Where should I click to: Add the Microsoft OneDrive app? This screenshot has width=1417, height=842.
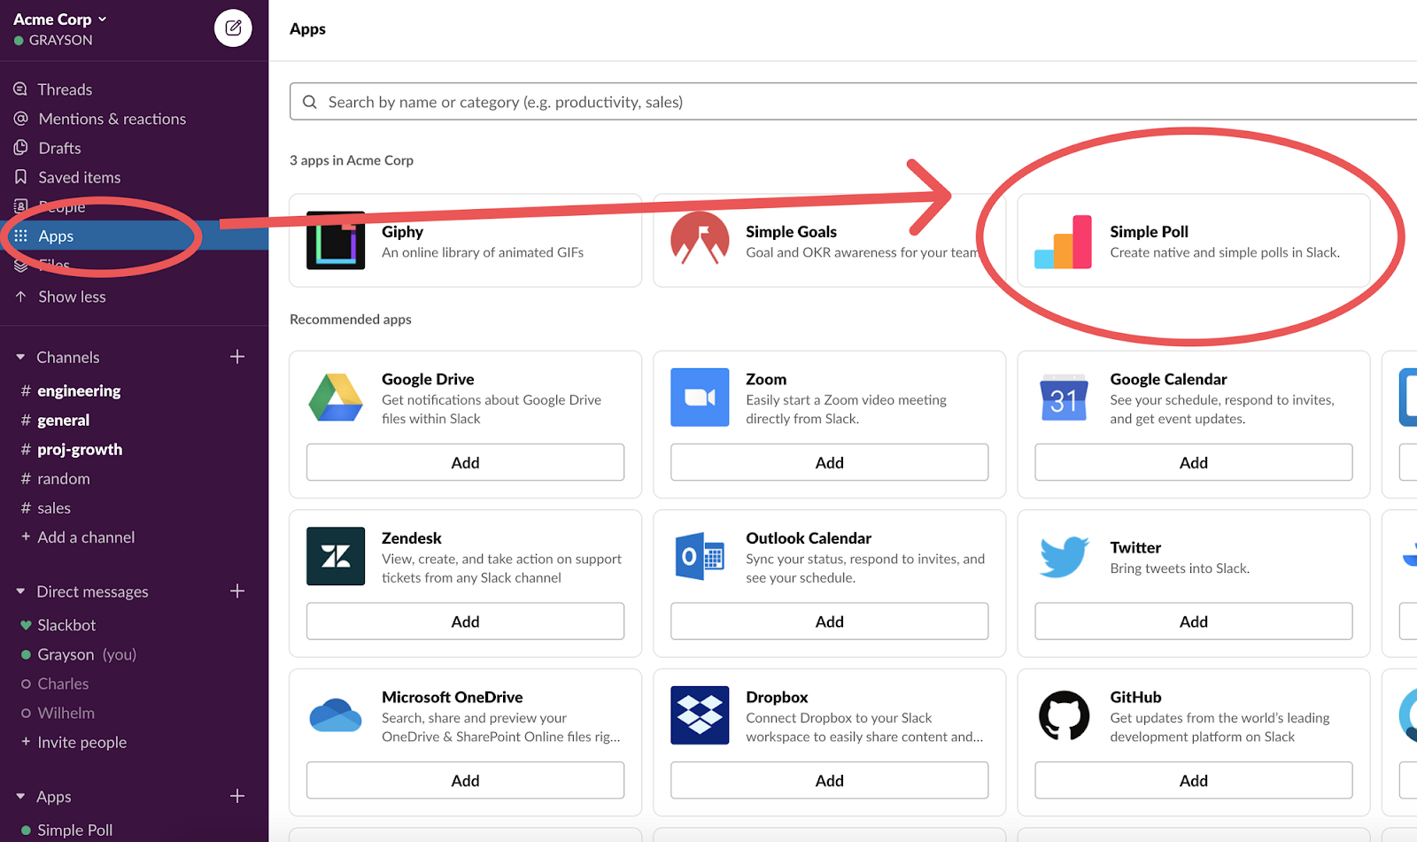point(465,780)
